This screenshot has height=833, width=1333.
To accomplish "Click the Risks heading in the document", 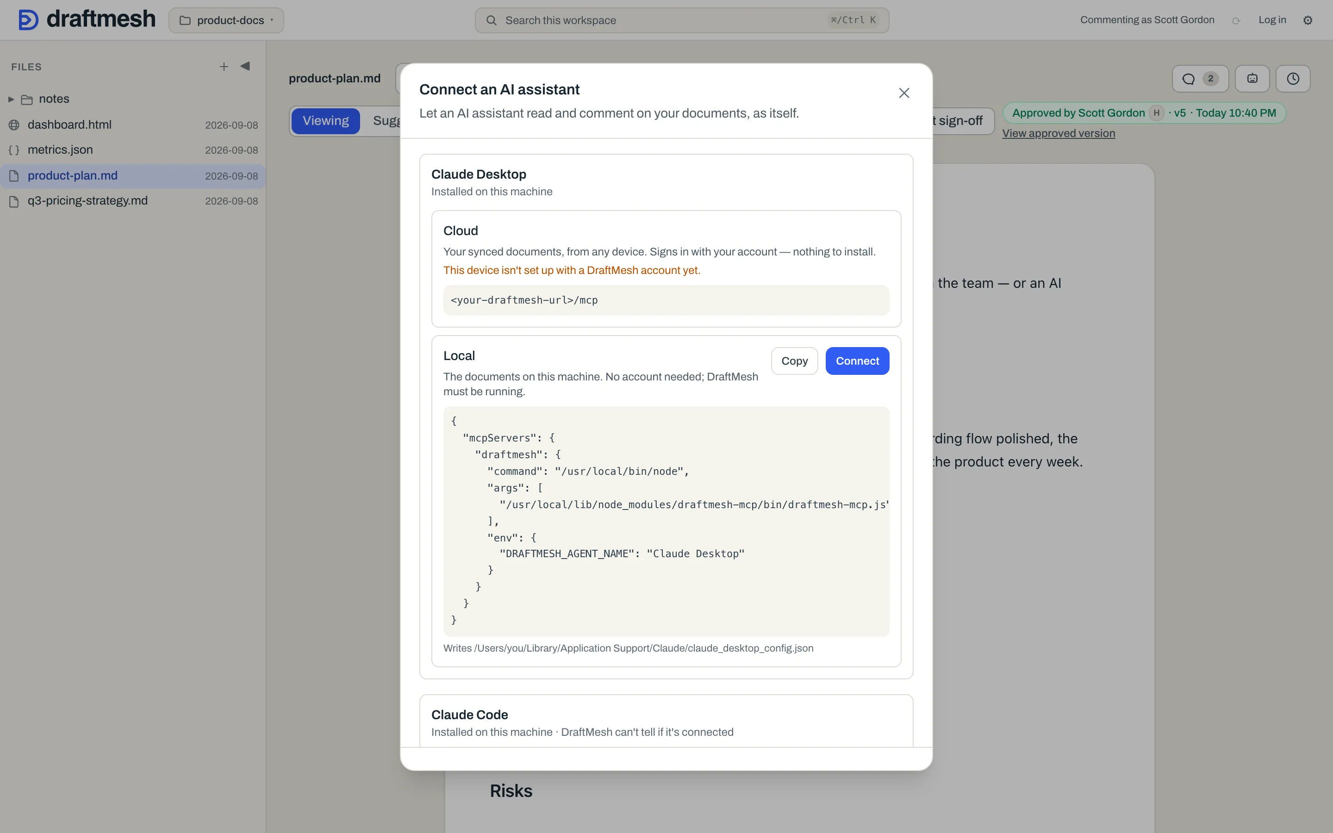I will coord(511,791).
